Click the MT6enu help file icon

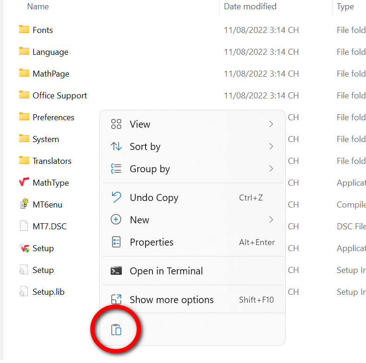point(24,204)
